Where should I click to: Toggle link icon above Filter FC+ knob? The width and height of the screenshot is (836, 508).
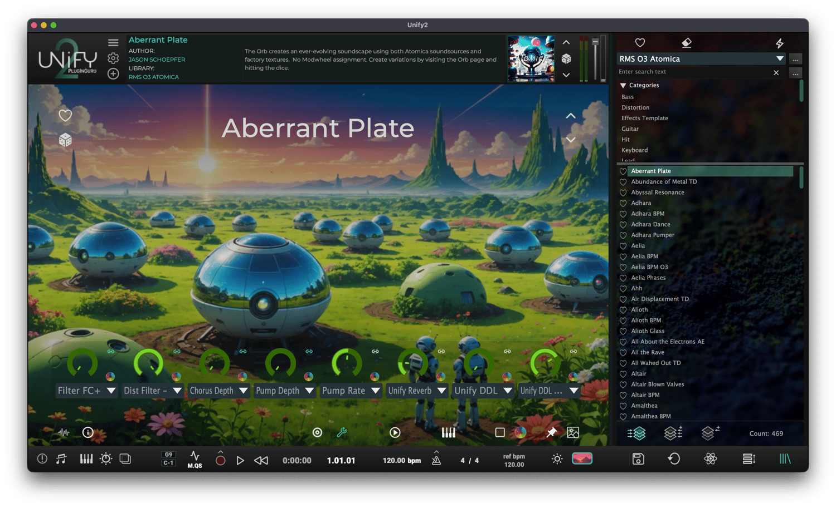click(x=111, y=352)
